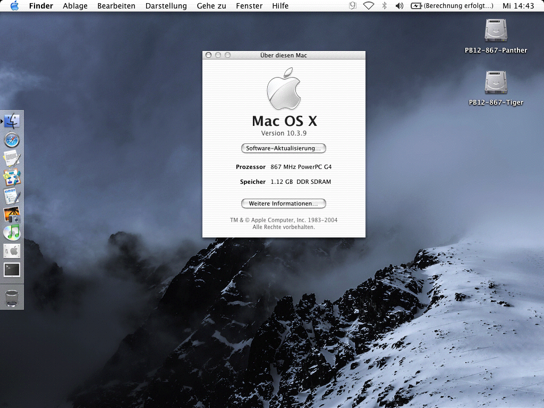The width and height of the screenshot is (544, 408).
Task: Open the Hilfe menu
Action: pos(280,6)
